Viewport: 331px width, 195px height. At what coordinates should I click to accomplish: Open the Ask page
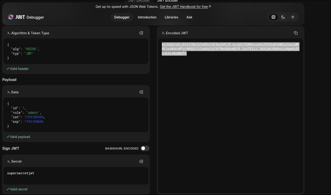pyautogui.click(x=189, y=17)
